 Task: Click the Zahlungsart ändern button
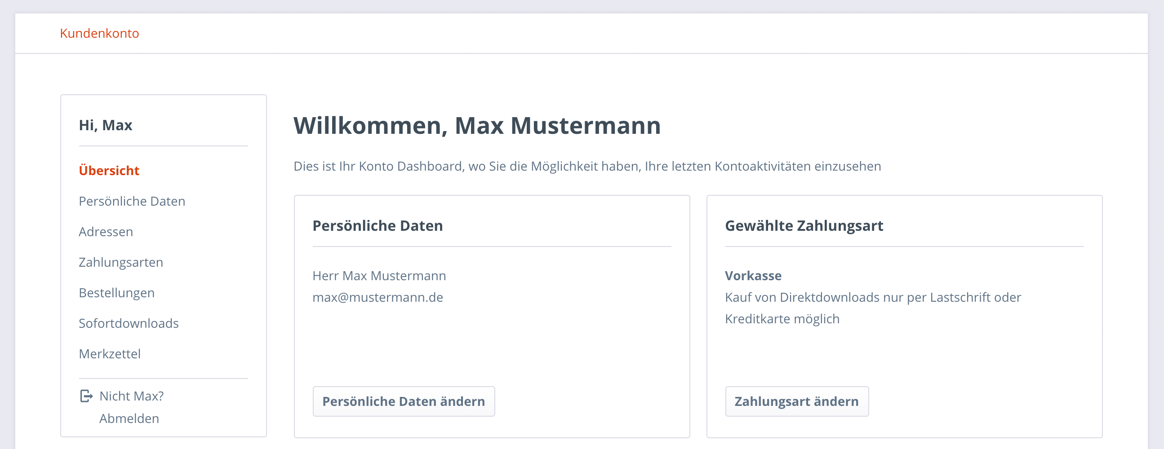(x=797, y=401)
